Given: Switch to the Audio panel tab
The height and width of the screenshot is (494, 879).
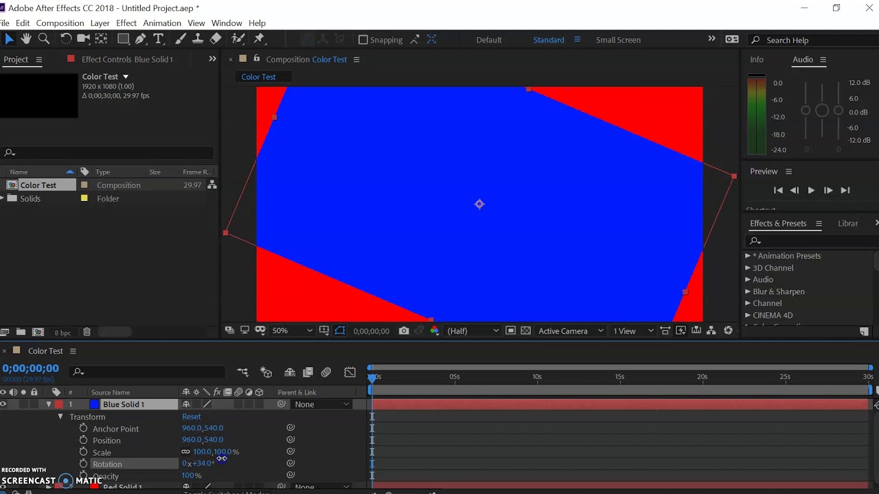Looking at the screenshot, I should point(803,60).
